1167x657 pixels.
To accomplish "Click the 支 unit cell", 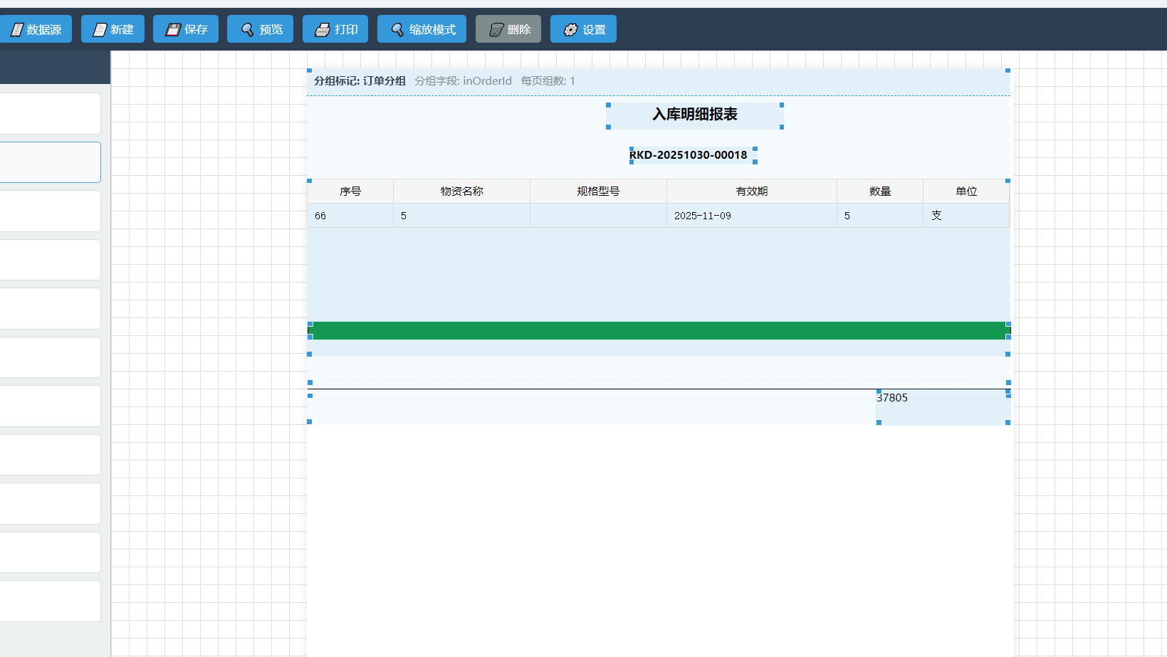I will [x=966, y=216].
